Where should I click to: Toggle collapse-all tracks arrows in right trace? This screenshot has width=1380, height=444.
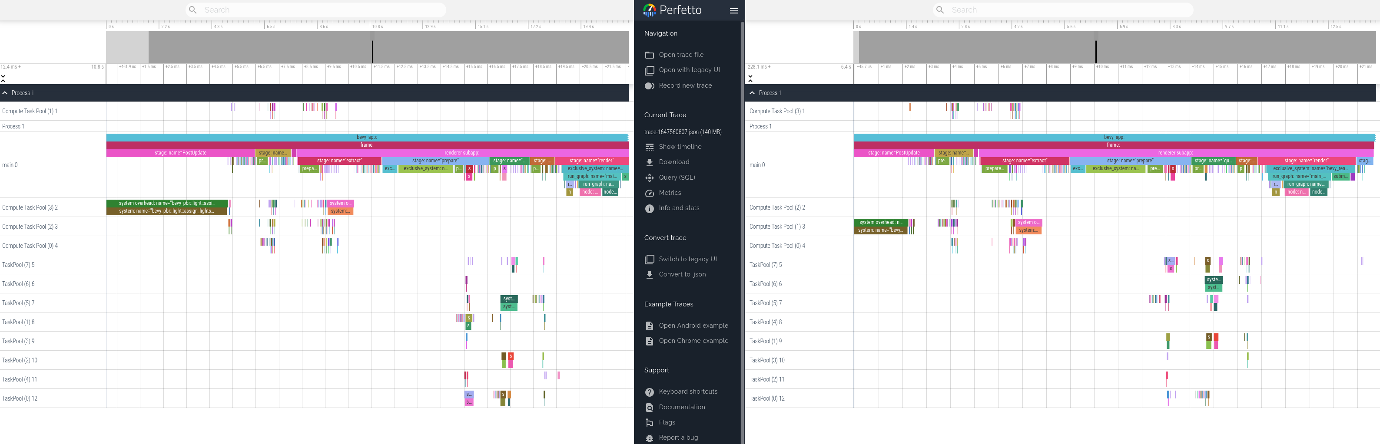coord(750,78)
